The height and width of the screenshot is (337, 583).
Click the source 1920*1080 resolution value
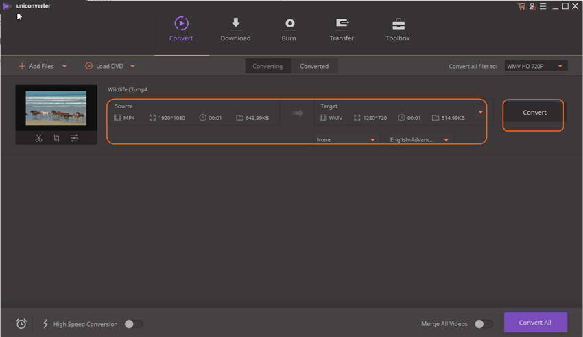coord(171,118)
